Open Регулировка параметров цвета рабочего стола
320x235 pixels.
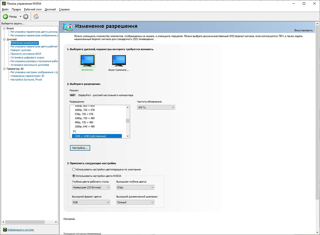coord(34,46)
